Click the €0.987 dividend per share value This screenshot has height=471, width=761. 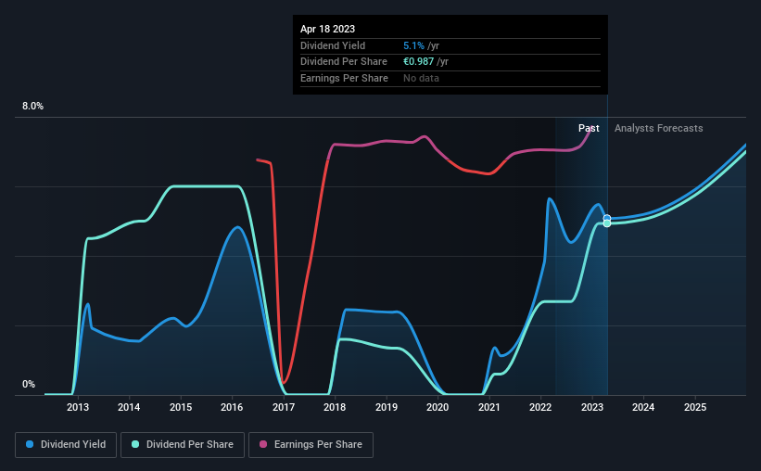pos(418,62)
